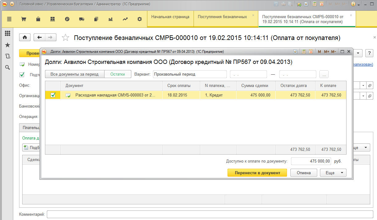
Task: Open calculator in main window title bar
Action: pos(314,4)
